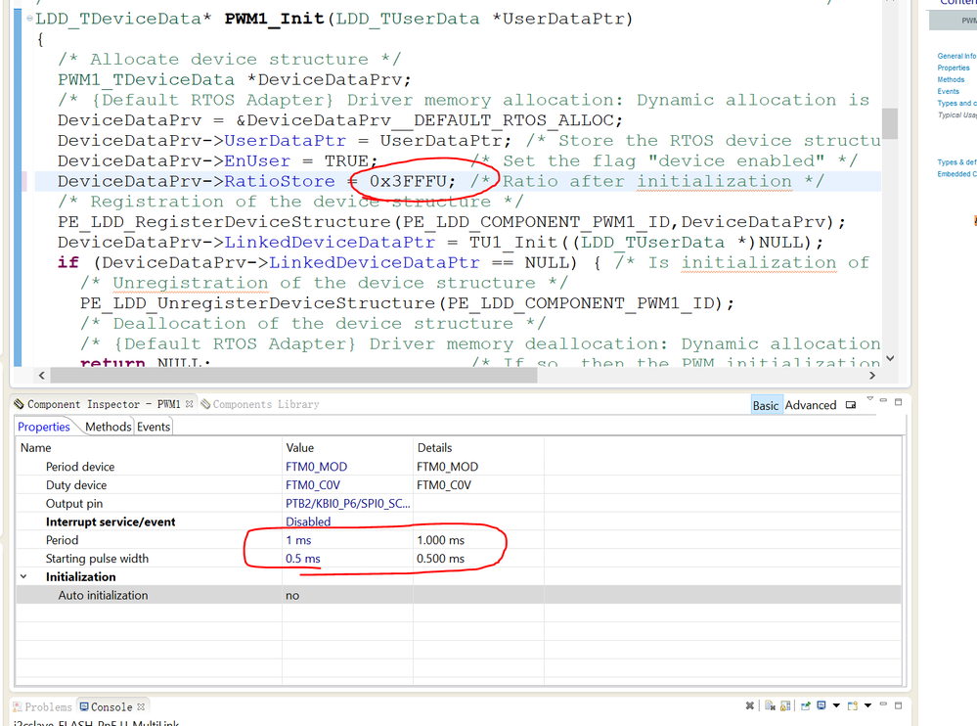Click the Component Inspector detach-view icon
The height and width of the screenshot is (726, 977).
coord(851,405)
